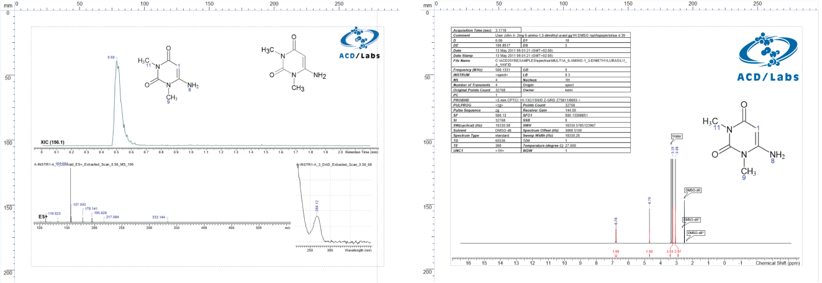Click the top DMSO-d6 peak annotation box
This screenshot has width=822, height=283.
point(692,191)
